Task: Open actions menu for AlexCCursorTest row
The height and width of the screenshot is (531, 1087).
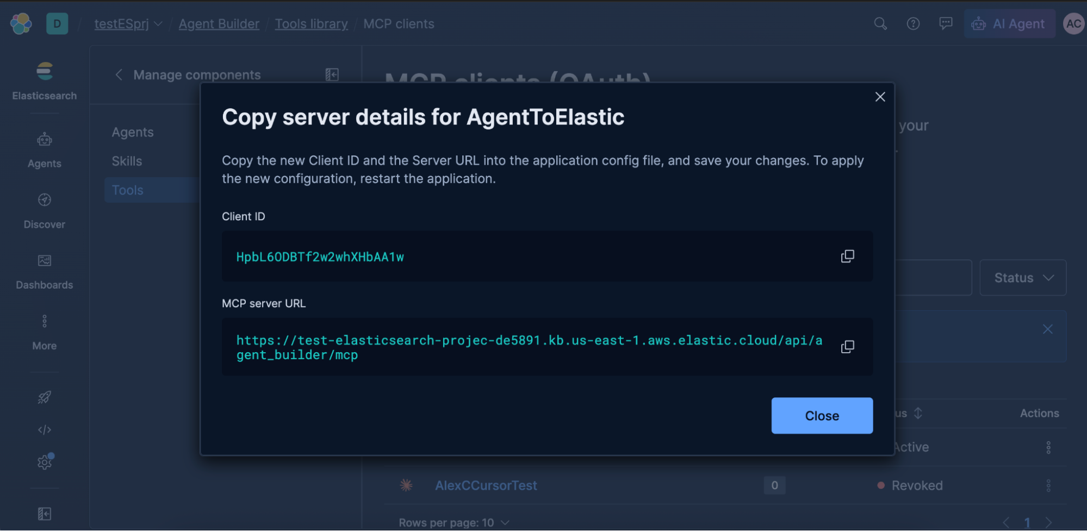Action: pyautogui.click(x=1048, y=485)
